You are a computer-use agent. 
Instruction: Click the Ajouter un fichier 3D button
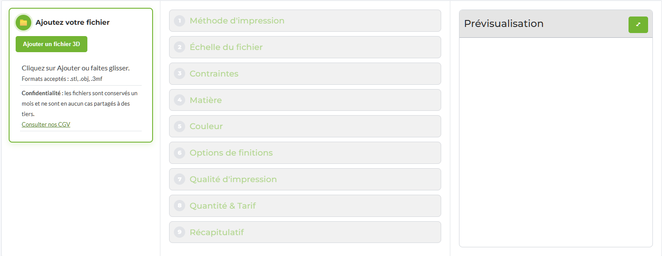tap(51, 44)
